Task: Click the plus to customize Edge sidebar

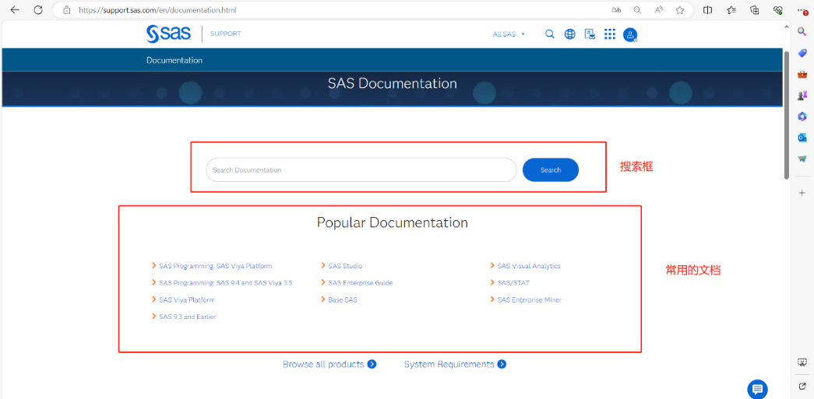Action: [x=802, y=192]
